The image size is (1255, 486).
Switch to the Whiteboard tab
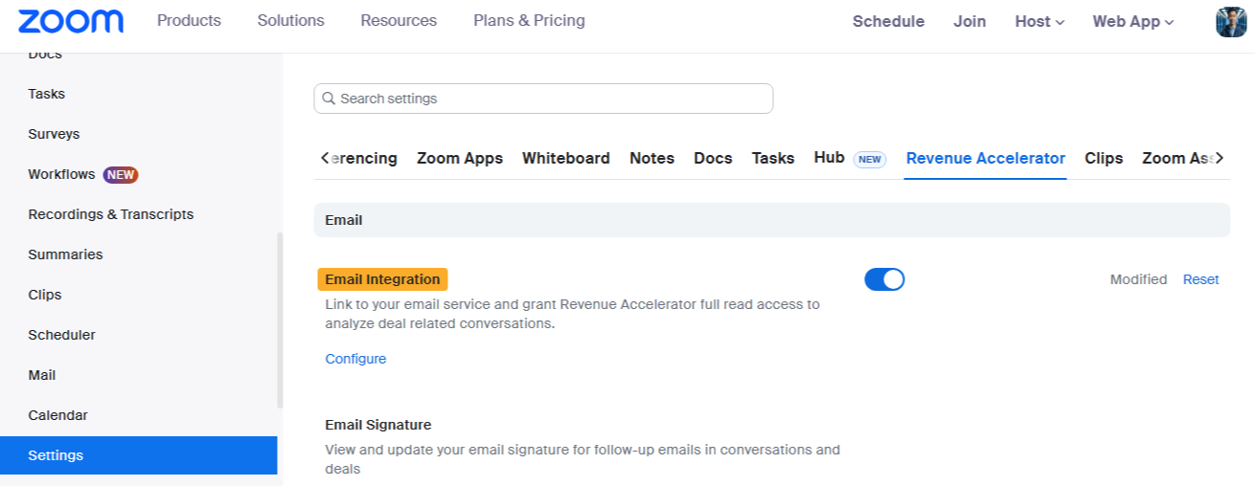coord(566,159)
